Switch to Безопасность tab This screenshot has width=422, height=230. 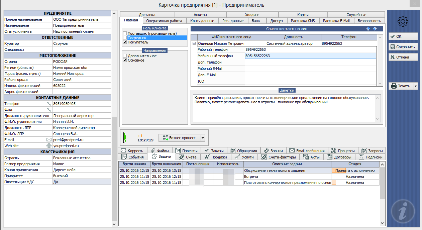[369, 21]
